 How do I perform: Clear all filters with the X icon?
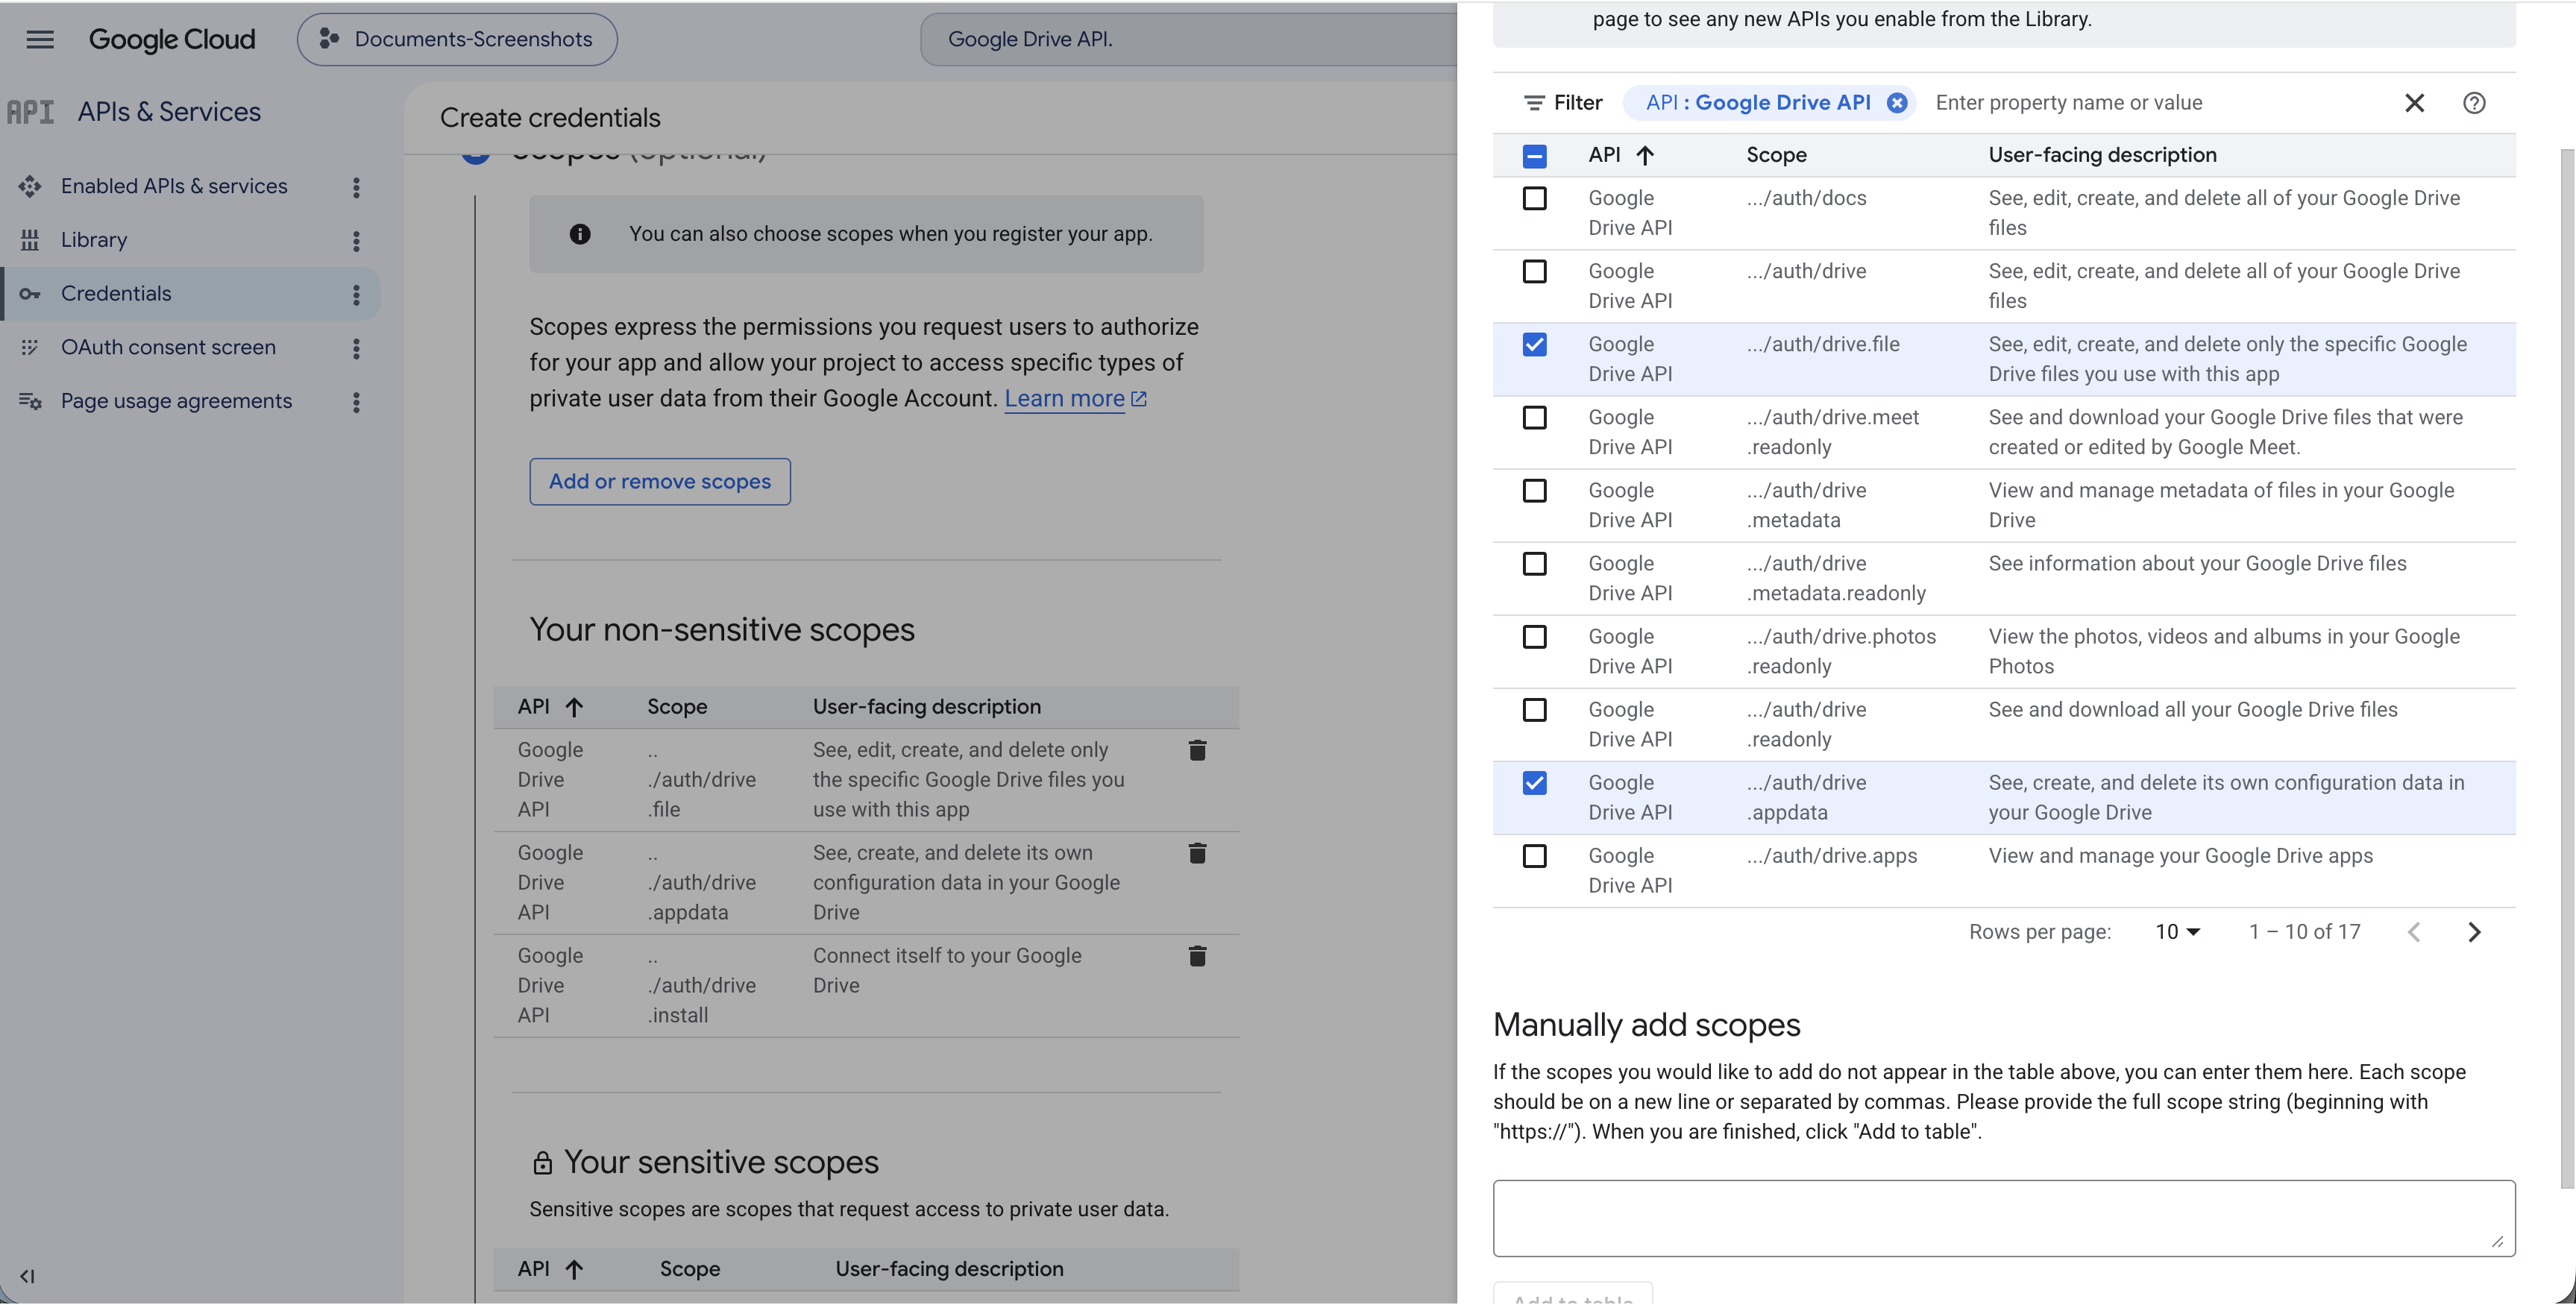tap(2414, 103)
